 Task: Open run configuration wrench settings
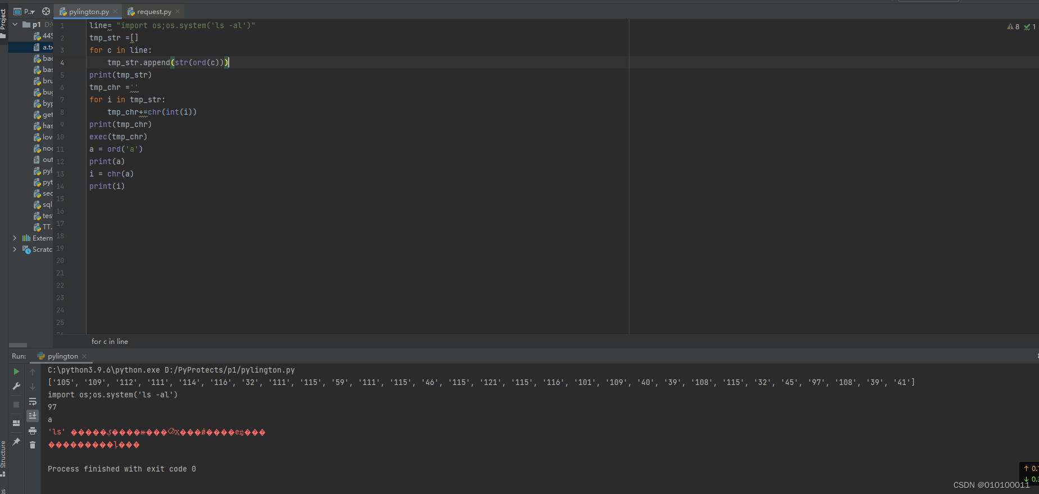[x=16, y=386]
